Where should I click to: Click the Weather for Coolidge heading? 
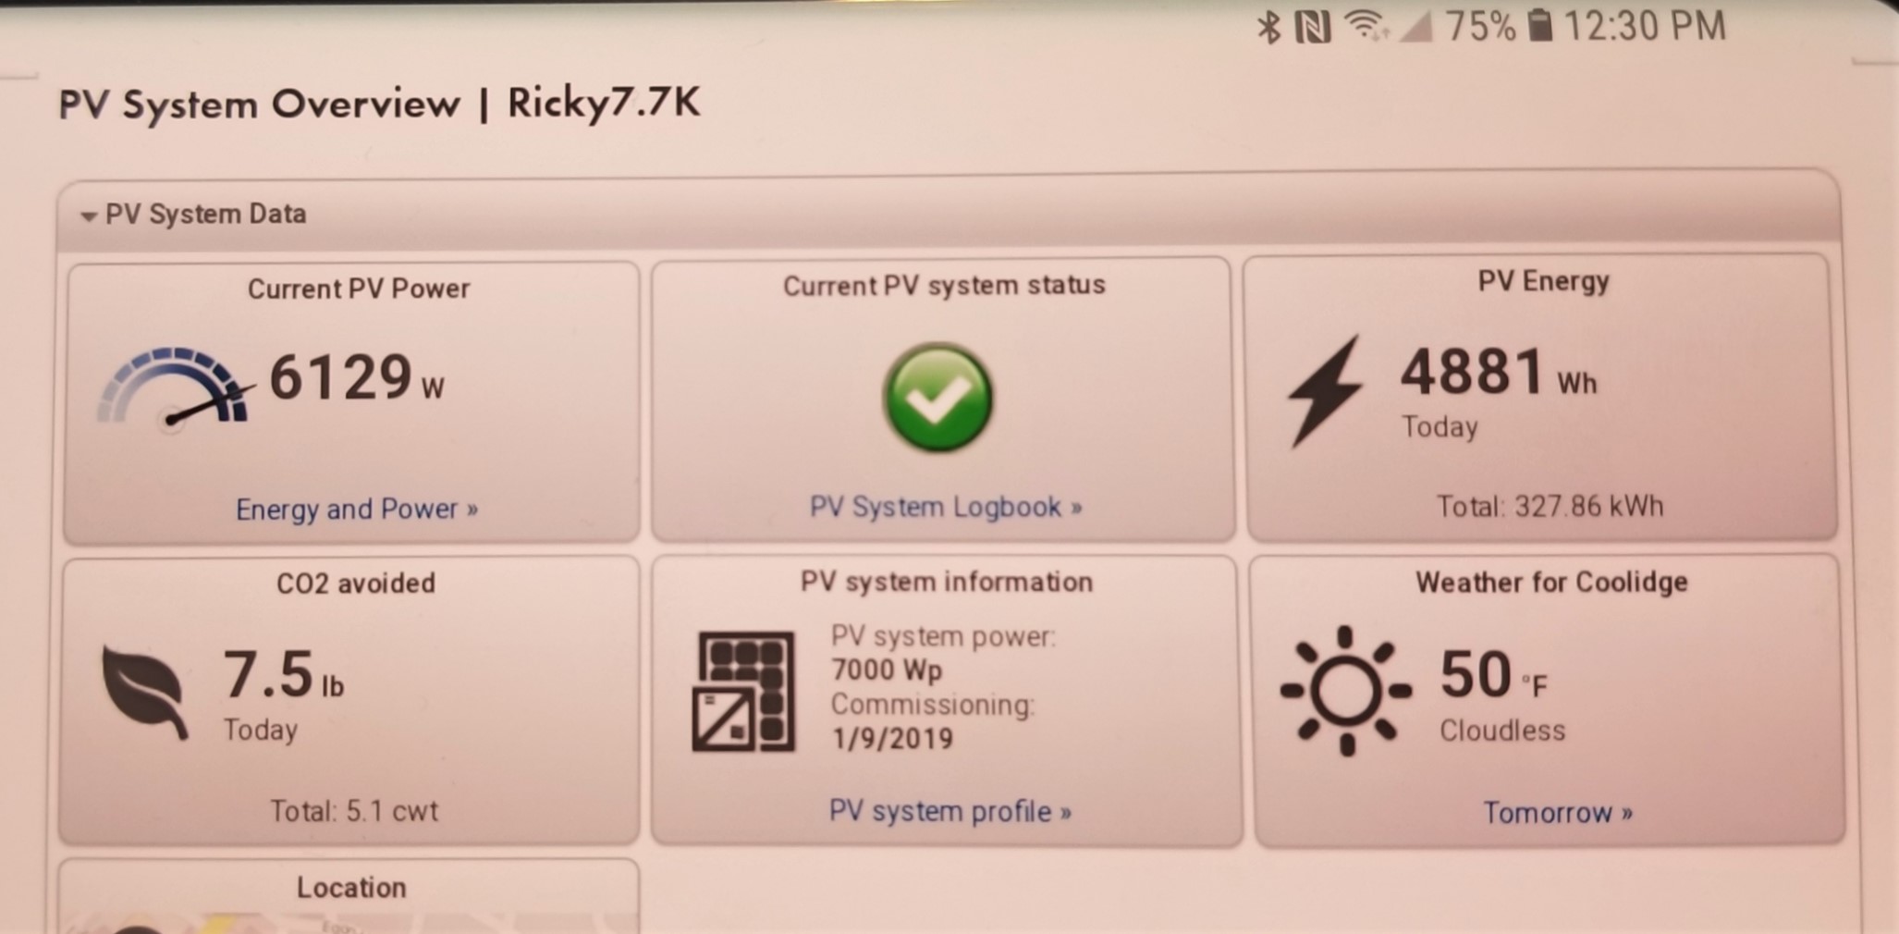pyautogui.click(x=1551, y=583)
